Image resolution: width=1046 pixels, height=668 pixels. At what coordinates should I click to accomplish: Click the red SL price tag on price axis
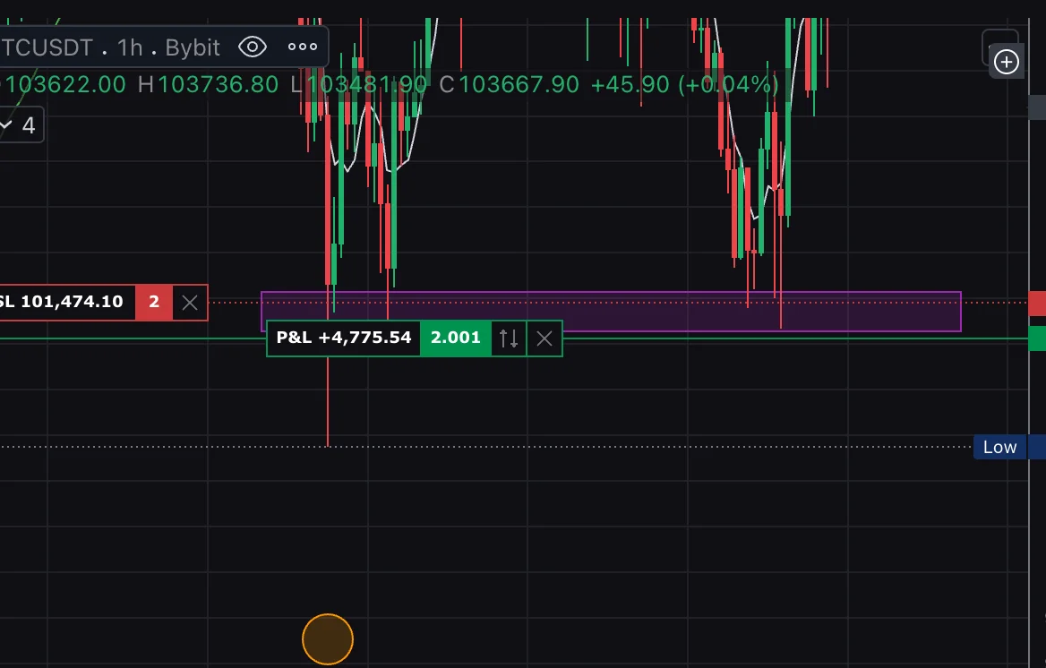click(x=1037, y=303)
